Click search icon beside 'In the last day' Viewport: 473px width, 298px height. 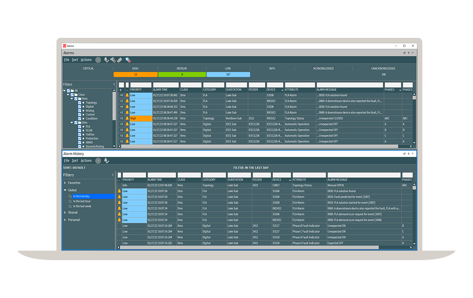(x=70, y=196)
